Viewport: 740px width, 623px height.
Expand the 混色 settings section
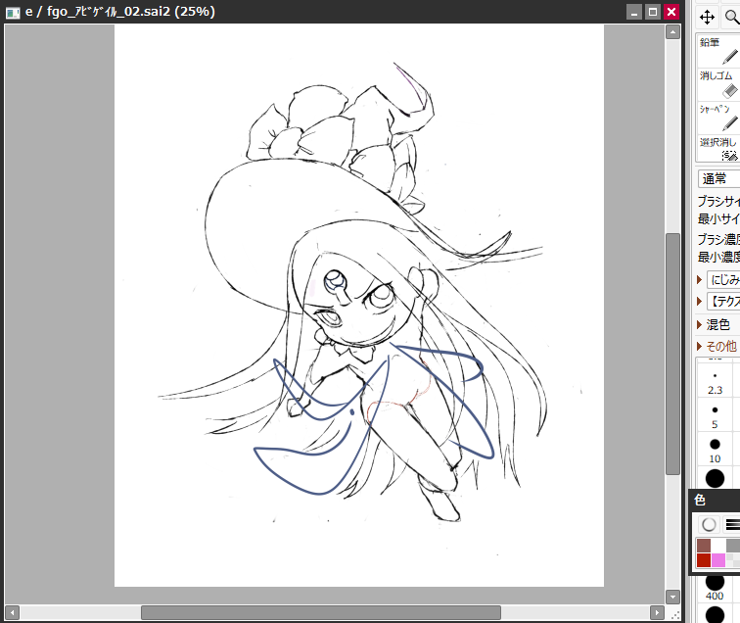(700, 324)
